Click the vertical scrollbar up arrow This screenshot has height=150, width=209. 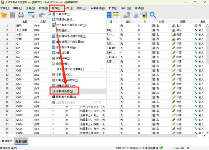(x=207, y=25)
